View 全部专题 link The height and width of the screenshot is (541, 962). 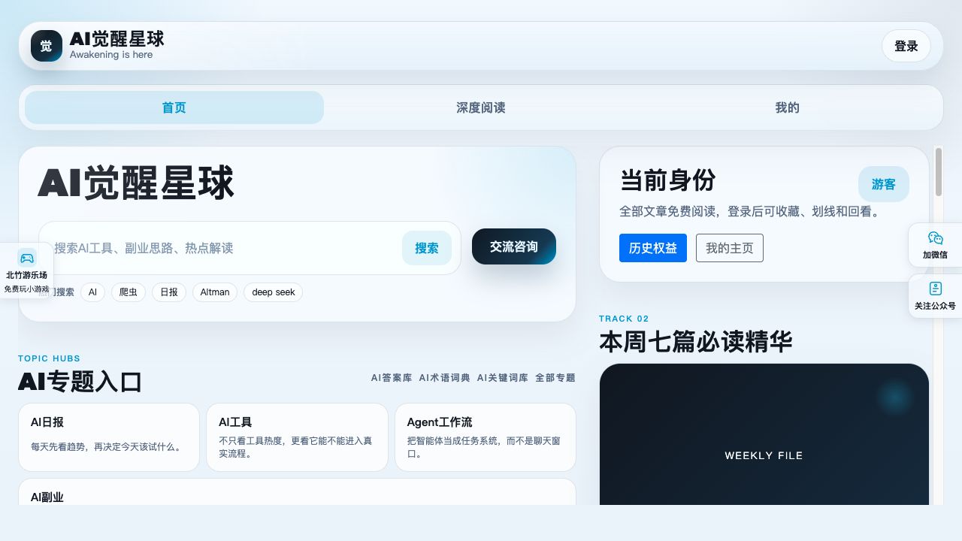tap(555, 378)
